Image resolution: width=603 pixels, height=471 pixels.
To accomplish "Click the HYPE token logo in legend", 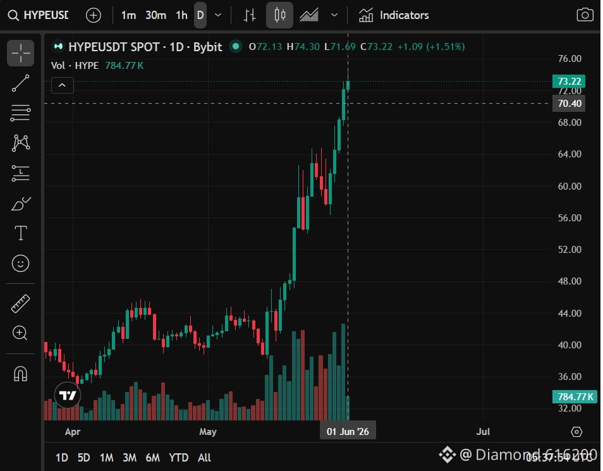I will pyautogui.click(x=58, y=47).
